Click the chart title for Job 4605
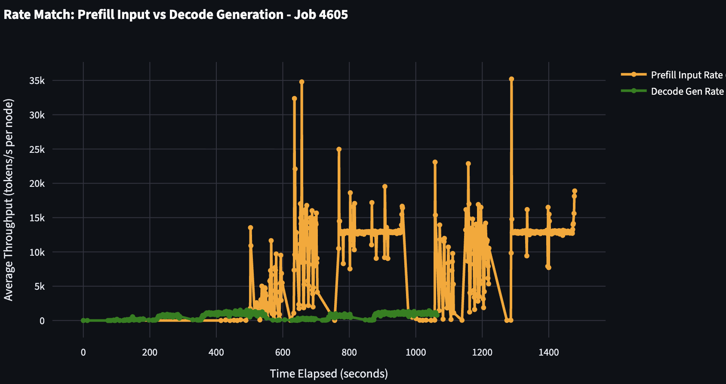This screenshot has height=384, width=726. (175, 15)
